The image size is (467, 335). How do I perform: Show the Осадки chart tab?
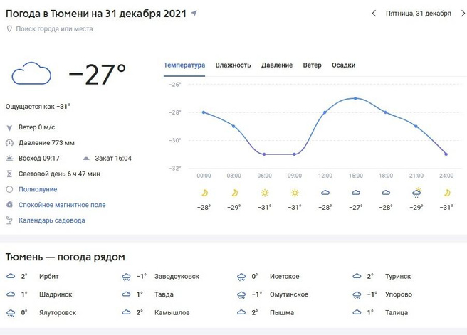(x=343, y=65)
